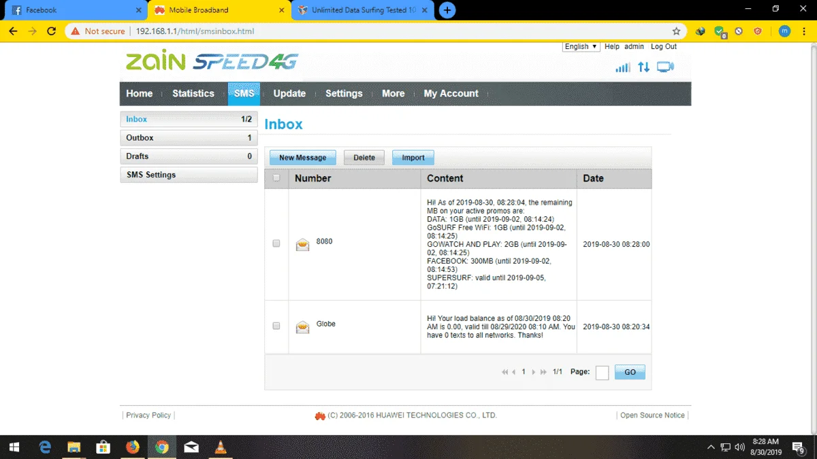Screen dimensions: 817x459
Task: Open new browser tab plus button
Action: point(447,10)
